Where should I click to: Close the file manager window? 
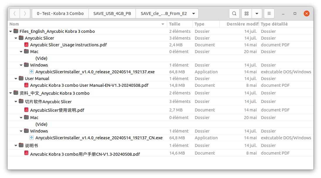(x=307, y=13)
